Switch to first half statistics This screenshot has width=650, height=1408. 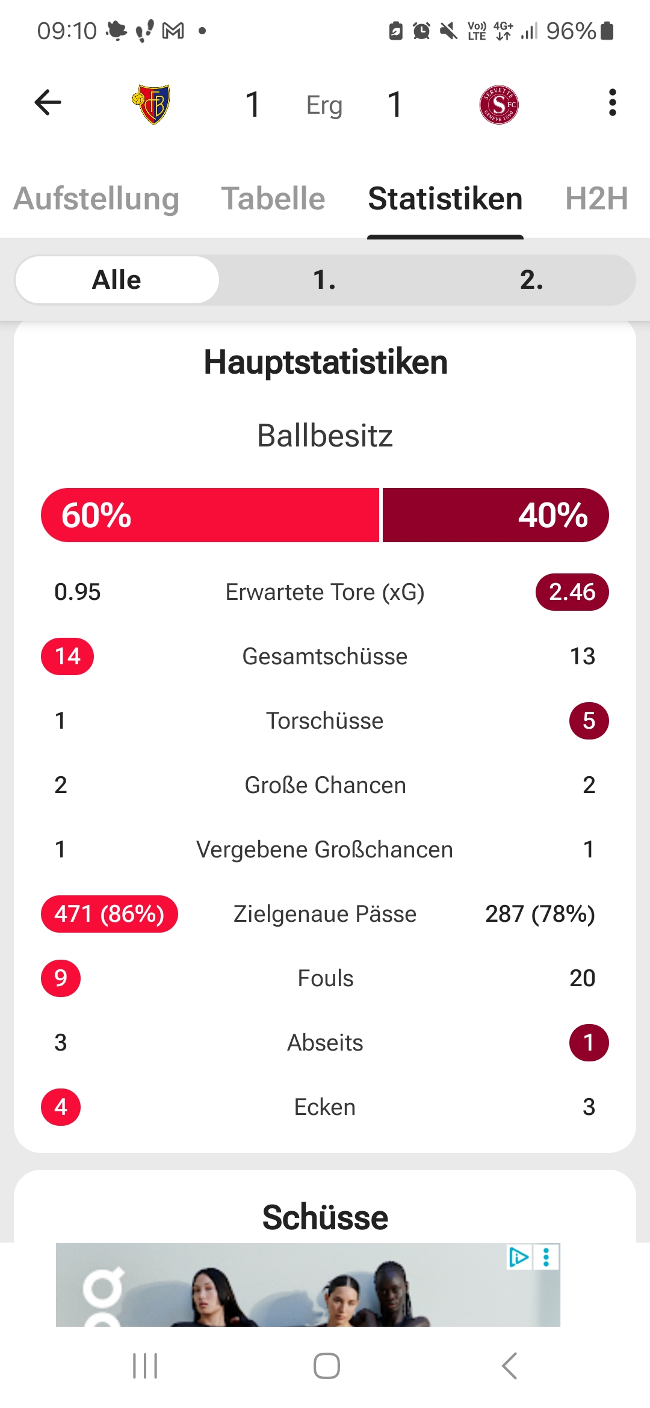point(324,280)
